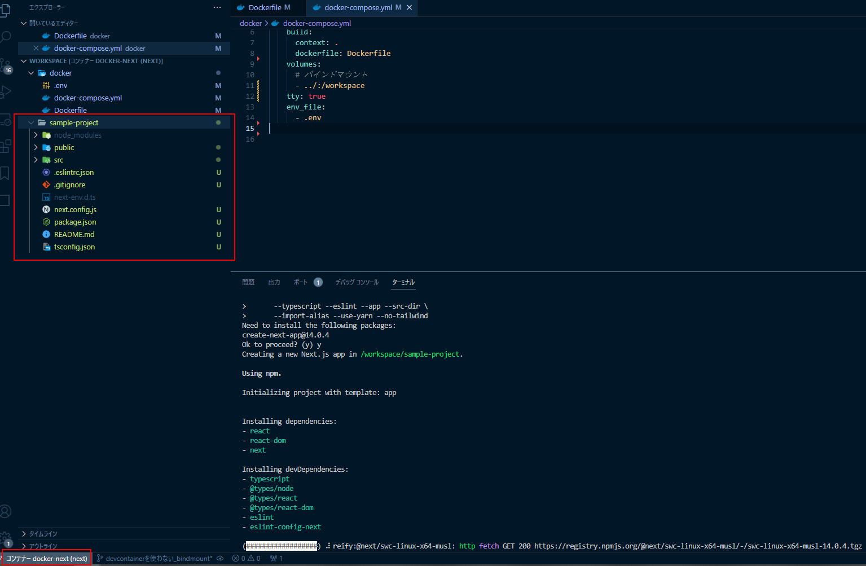Screen dimensions: 866x566
Task: Click the 'Ok to proceed? (y) y' terminal line
Action: pos(282,345)
